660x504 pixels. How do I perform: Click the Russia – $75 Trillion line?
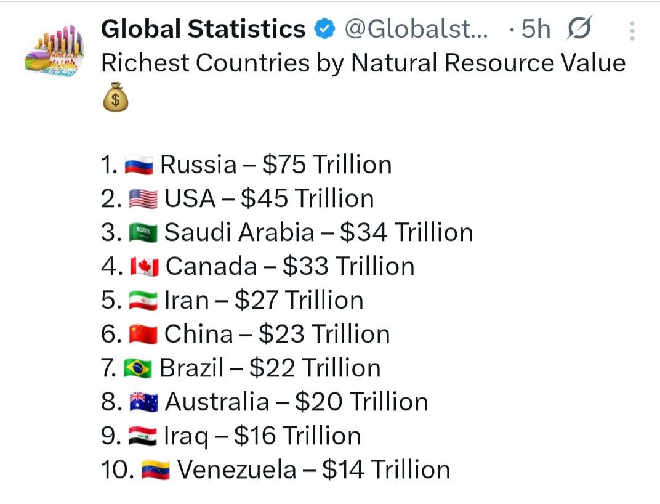pyautogui.click(x=246, y=165)
